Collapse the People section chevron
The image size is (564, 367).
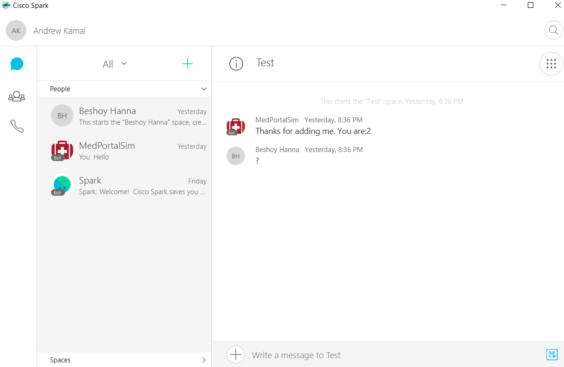point(203,89)
